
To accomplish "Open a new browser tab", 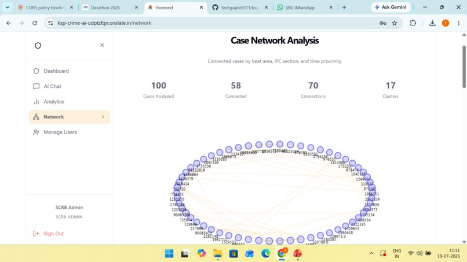I will pyautogui.click(x=344, y=8).
